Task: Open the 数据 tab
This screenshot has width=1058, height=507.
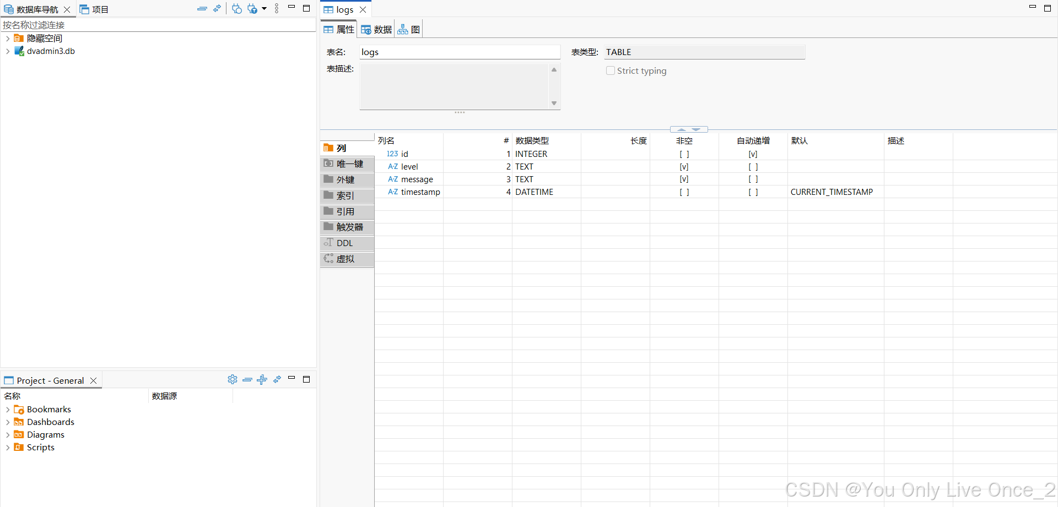Action: click(376, 30)
